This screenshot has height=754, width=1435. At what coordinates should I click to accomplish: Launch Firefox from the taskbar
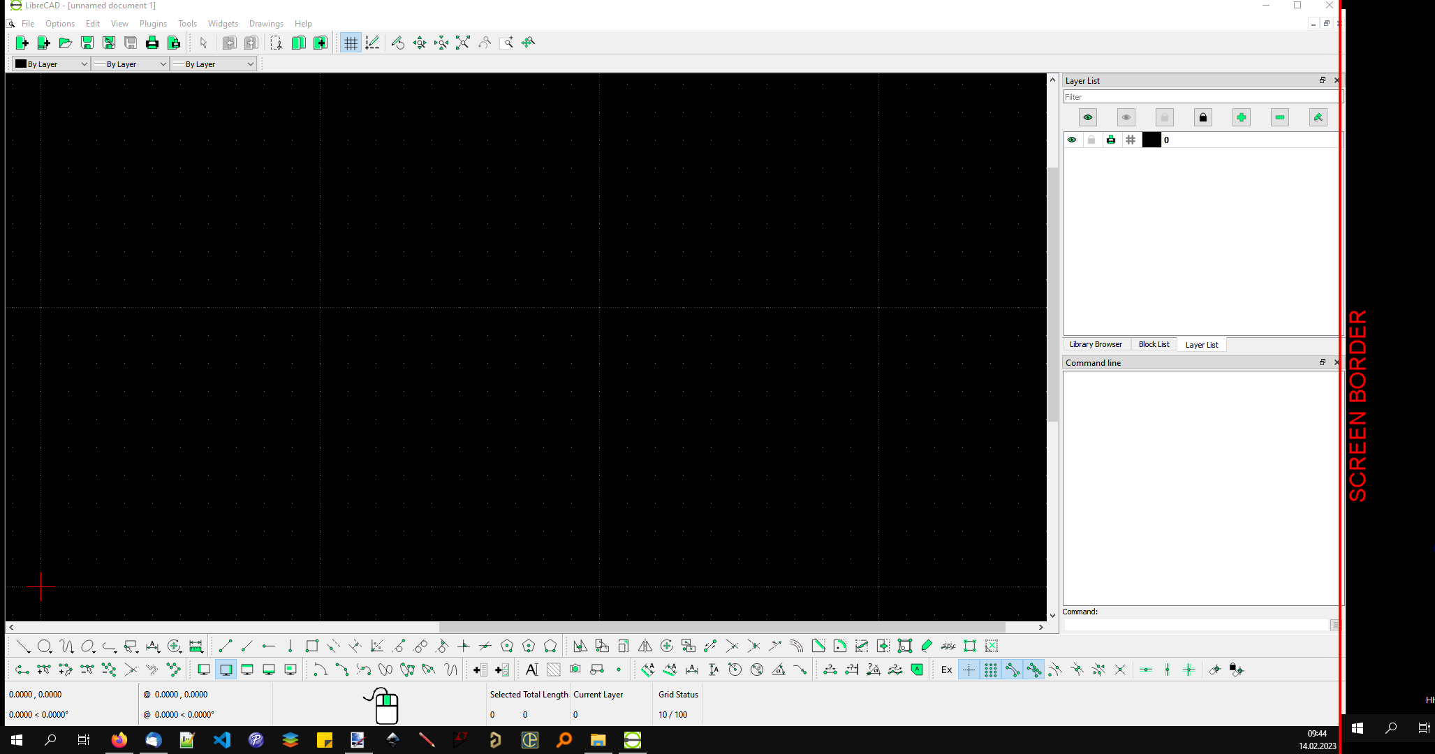tap(119, 739)
